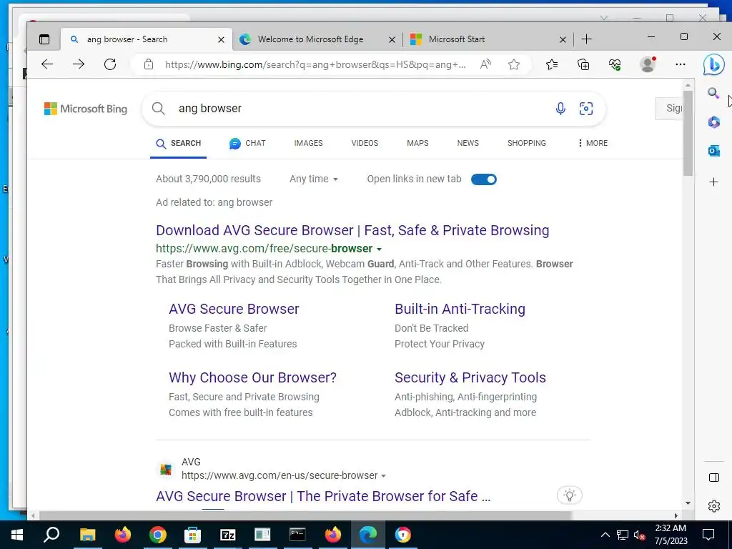Select the SEARCH results tab
Image resolution: width=732 pixels, height=549 pixels.
click(x=178, y=143)
